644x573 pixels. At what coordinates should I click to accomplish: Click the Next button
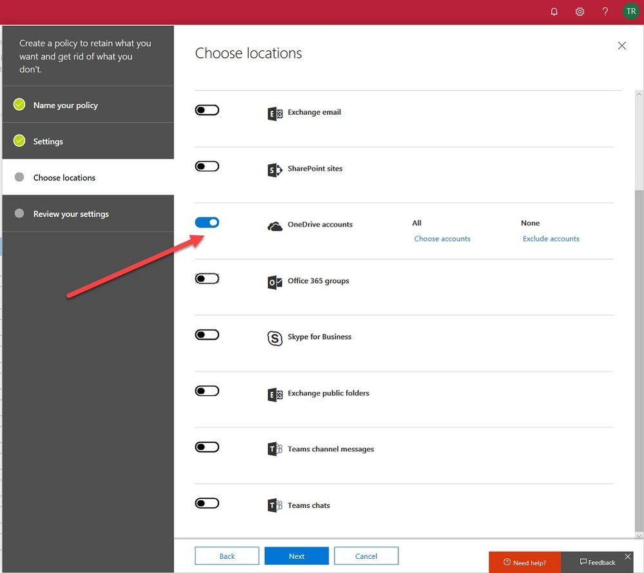(x=297, y=556)
